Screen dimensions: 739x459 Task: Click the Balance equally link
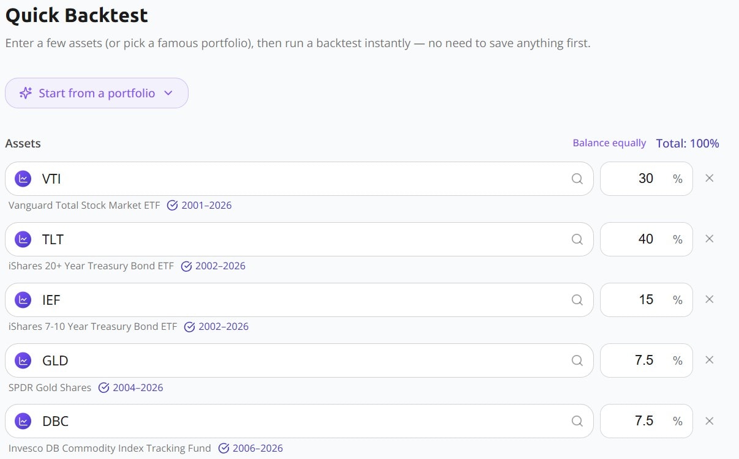point(609,143)
